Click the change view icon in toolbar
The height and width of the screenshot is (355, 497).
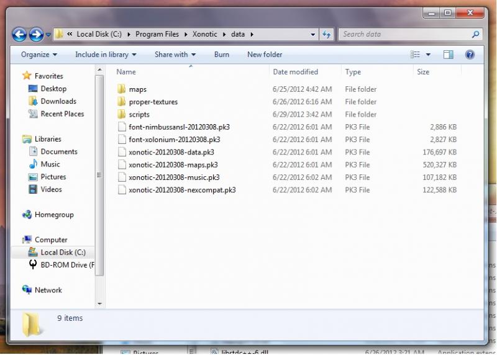pos(416,55)
